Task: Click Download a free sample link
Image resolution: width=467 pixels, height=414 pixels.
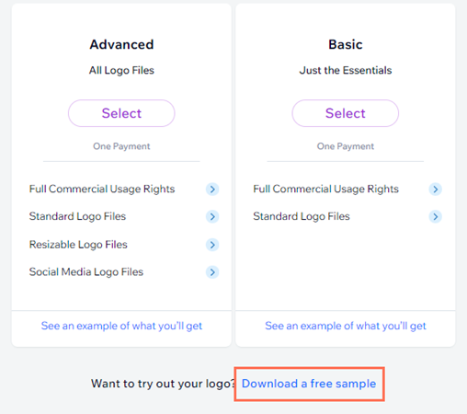Action: pyautogui.click(x=309, y=384)
